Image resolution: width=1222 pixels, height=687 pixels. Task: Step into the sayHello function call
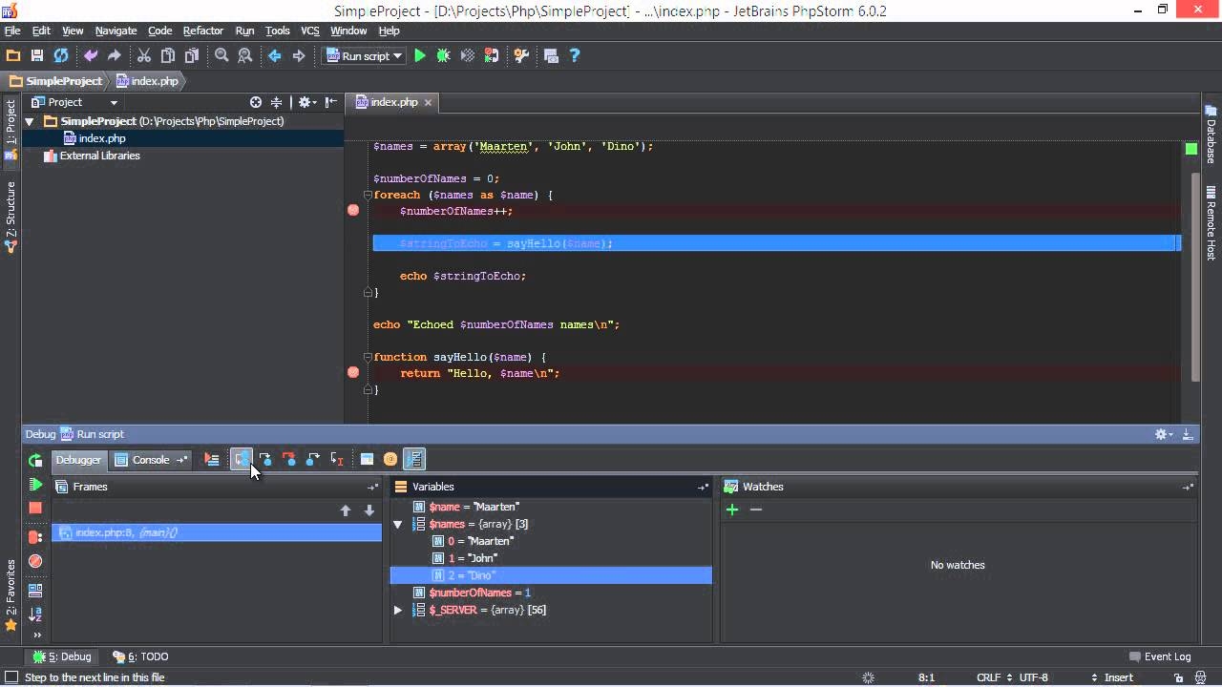(266, 460)
